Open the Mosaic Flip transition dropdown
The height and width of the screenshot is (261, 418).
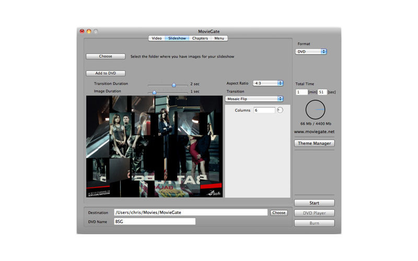click(254, 99)
